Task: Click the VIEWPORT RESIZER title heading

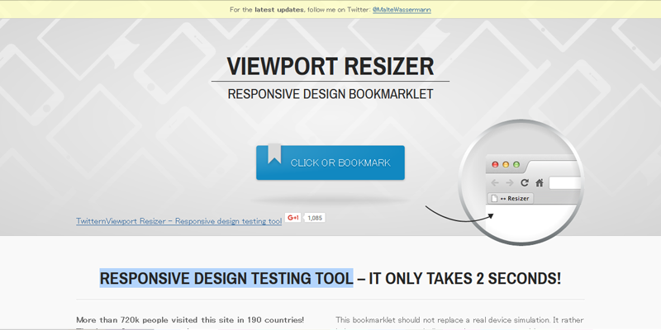Action: [330, 66]
